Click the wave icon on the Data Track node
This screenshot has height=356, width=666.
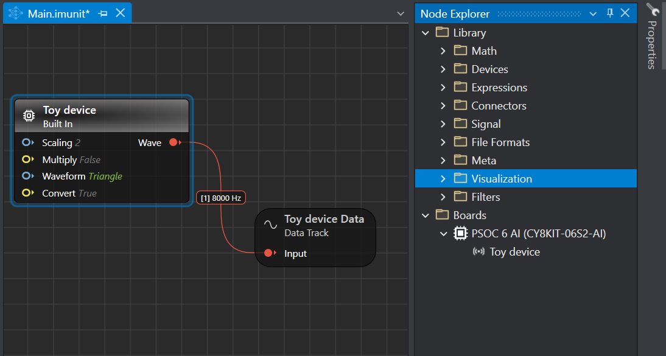pyautogui.click(x=270, y=225)
